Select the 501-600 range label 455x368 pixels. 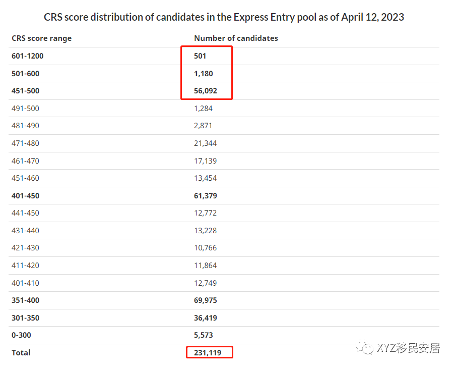(x=26, y=74)
